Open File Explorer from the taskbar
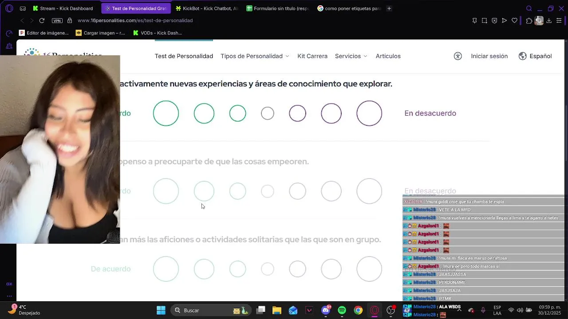568x319 pixels. [x=277, y=310]
